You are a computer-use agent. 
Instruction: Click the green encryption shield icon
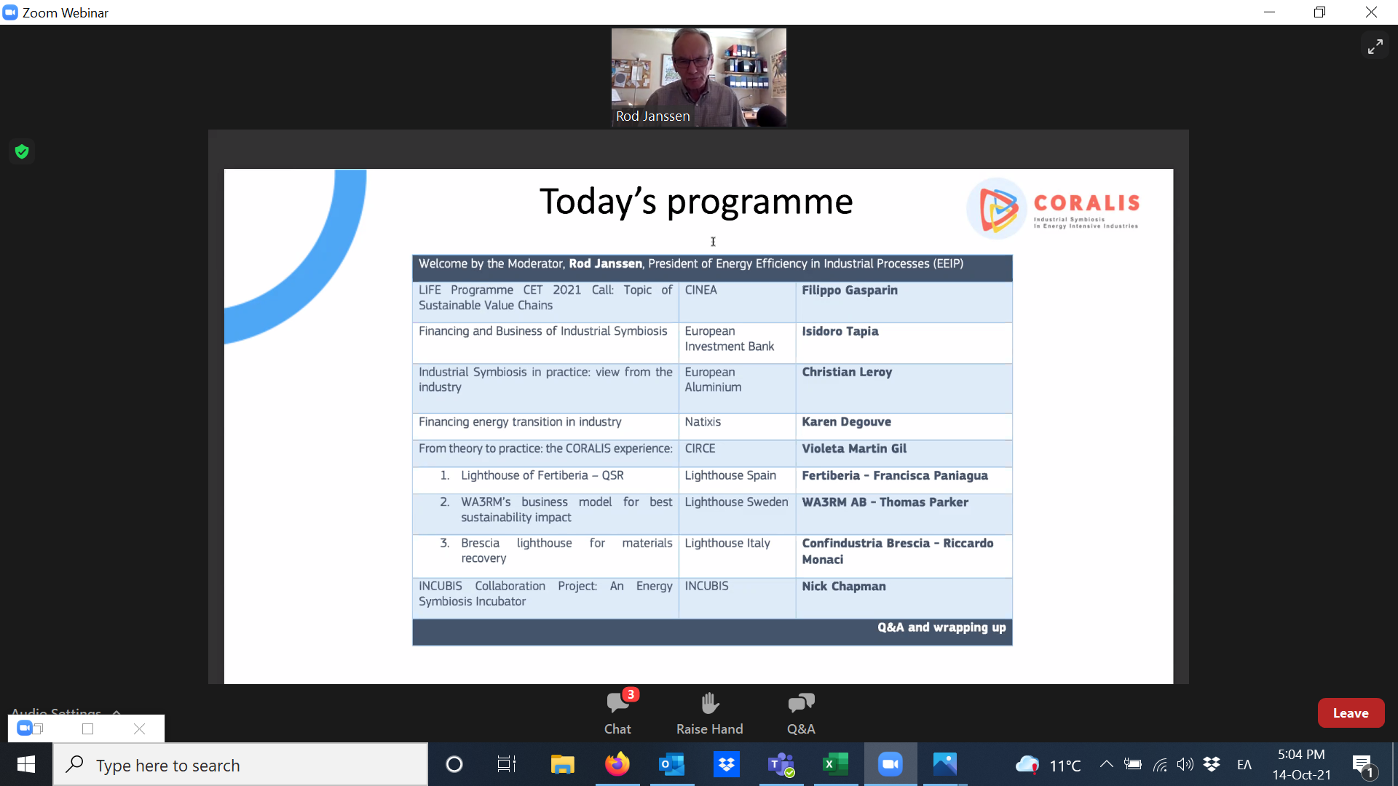point(22,151)
